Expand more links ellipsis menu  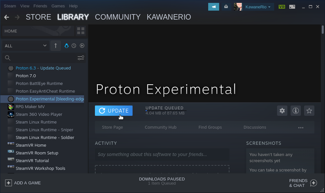coord(301,128)
